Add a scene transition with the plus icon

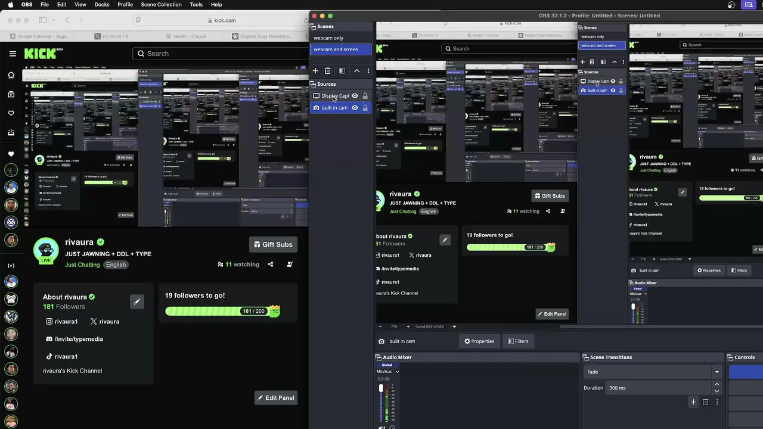(x=693, y=402)
